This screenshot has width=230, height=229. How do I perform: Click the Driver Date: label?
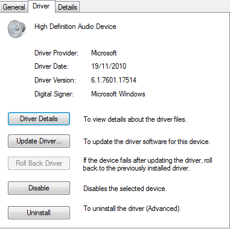(x=51, y=66)
